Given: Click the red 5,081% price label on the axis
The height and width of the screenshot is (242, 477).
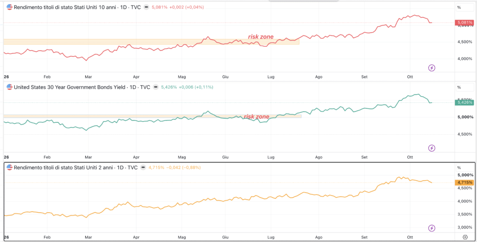Looking at the screenshot, I should (x=464, y=22).
